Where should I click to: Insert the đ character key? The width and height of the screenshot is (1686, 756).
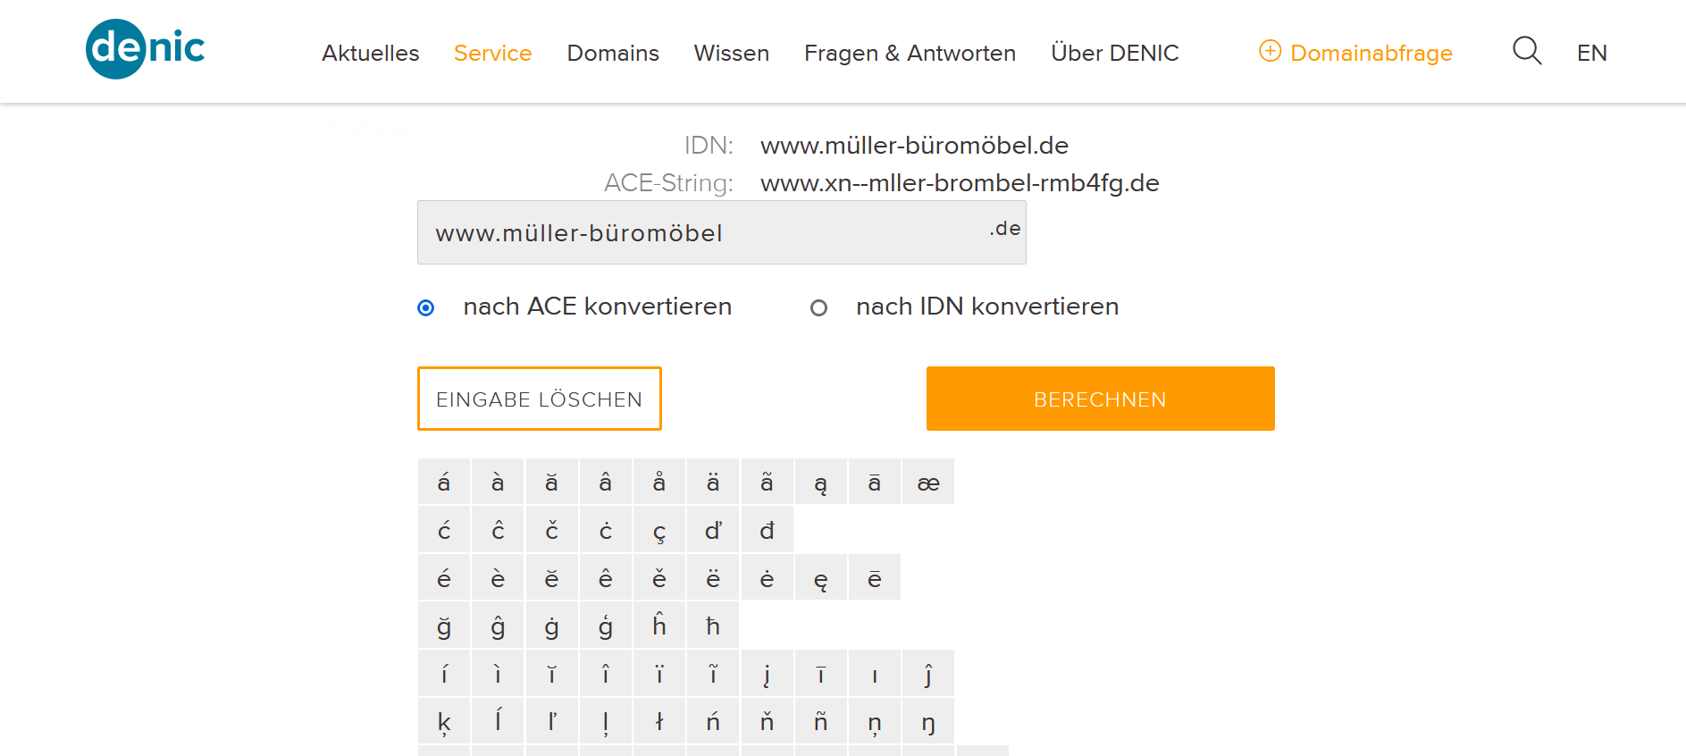click(767, 531)
